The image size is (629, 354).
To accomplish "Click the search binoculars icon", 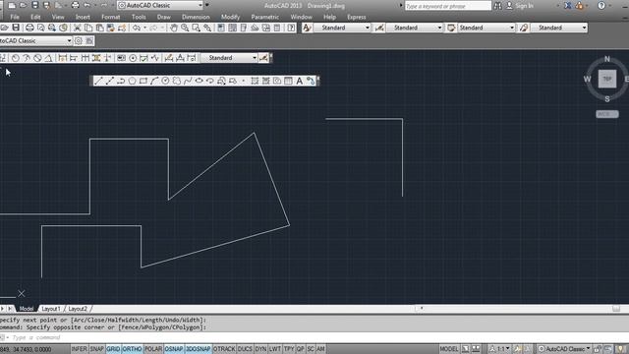I will (x=497, y=6).
